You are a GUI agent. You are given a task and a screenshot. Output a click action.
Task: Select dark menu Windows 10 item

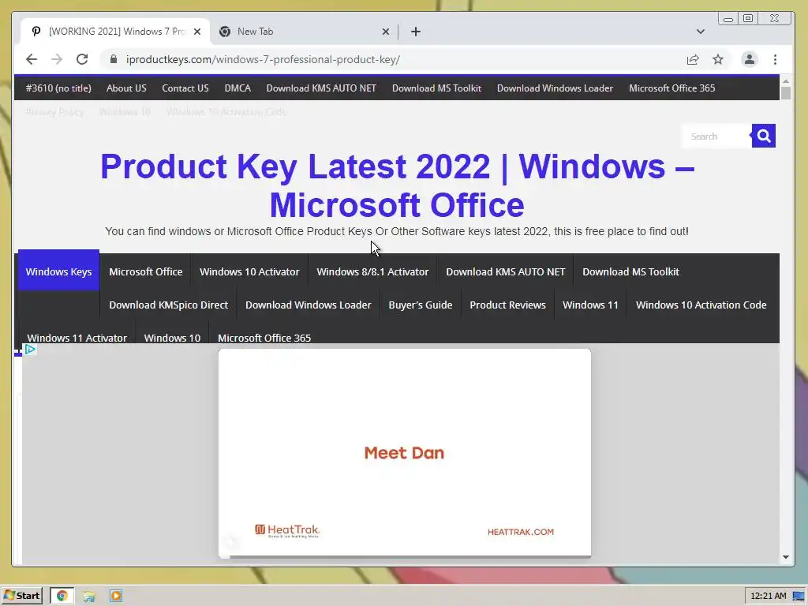point(172,338)
